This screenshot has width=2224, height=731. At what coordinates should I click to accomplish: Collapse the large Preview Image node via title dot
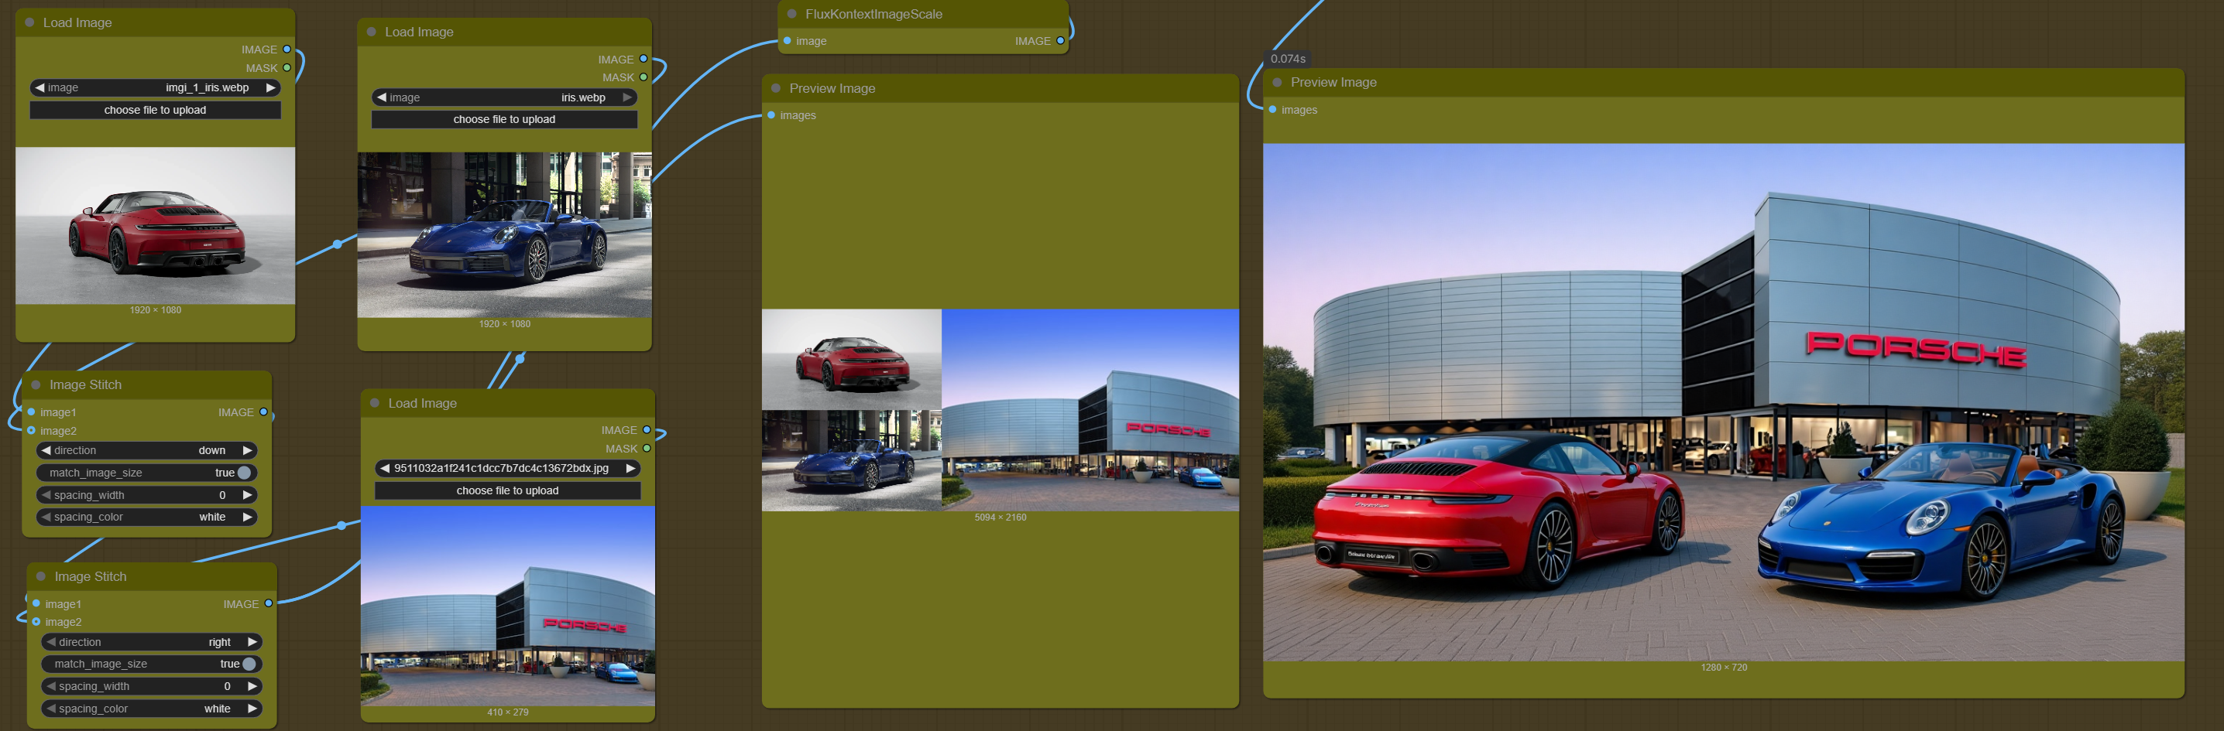1277,82
